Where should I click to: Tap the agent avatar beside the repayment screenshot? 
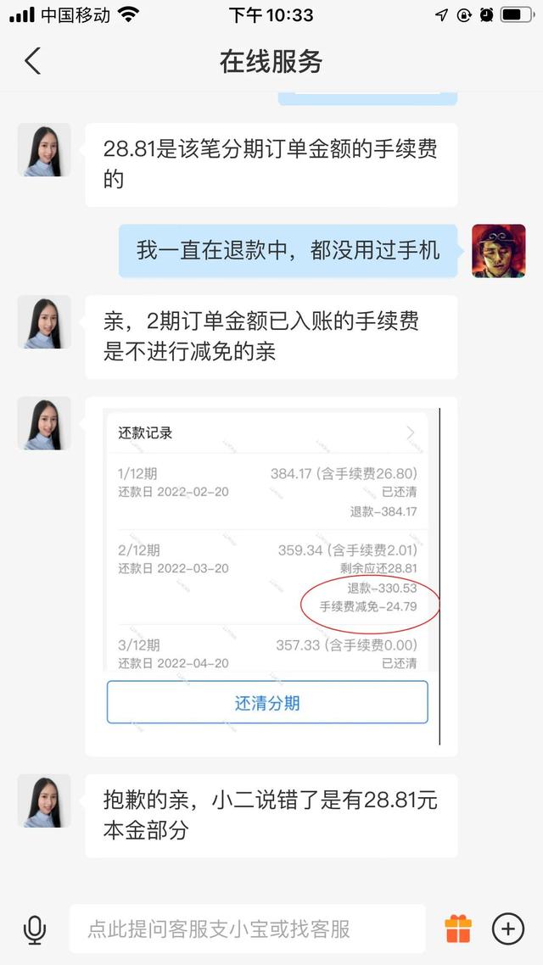pos(44,423)
